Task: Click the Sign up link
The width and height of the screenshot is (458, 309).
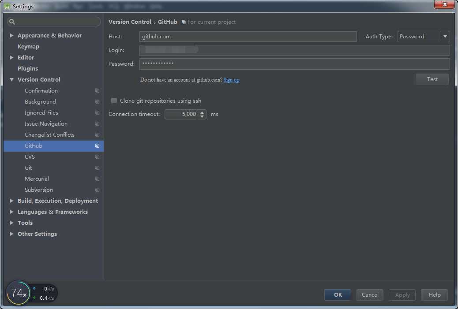Action: point(231,80)
